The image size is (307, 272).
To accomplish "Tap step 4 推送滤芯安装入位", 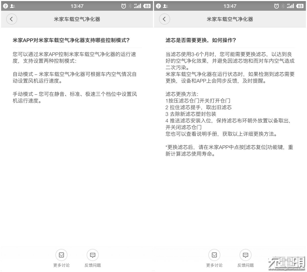I will tap(229, 124).
